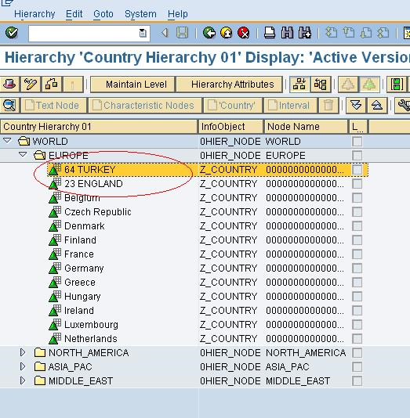Image resolution: width=410 pixels, height=418 pixels.
Task: Click the yellow Exit arrow icon
Action: pos(227,33)
